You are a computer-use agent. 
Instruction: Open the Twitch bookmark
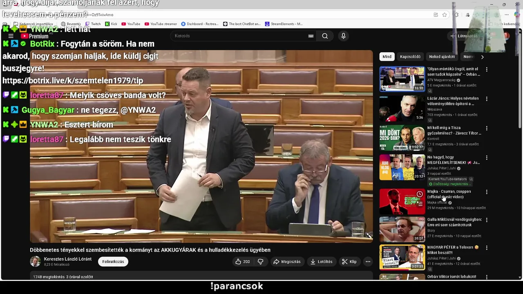[x=93, y=24]
